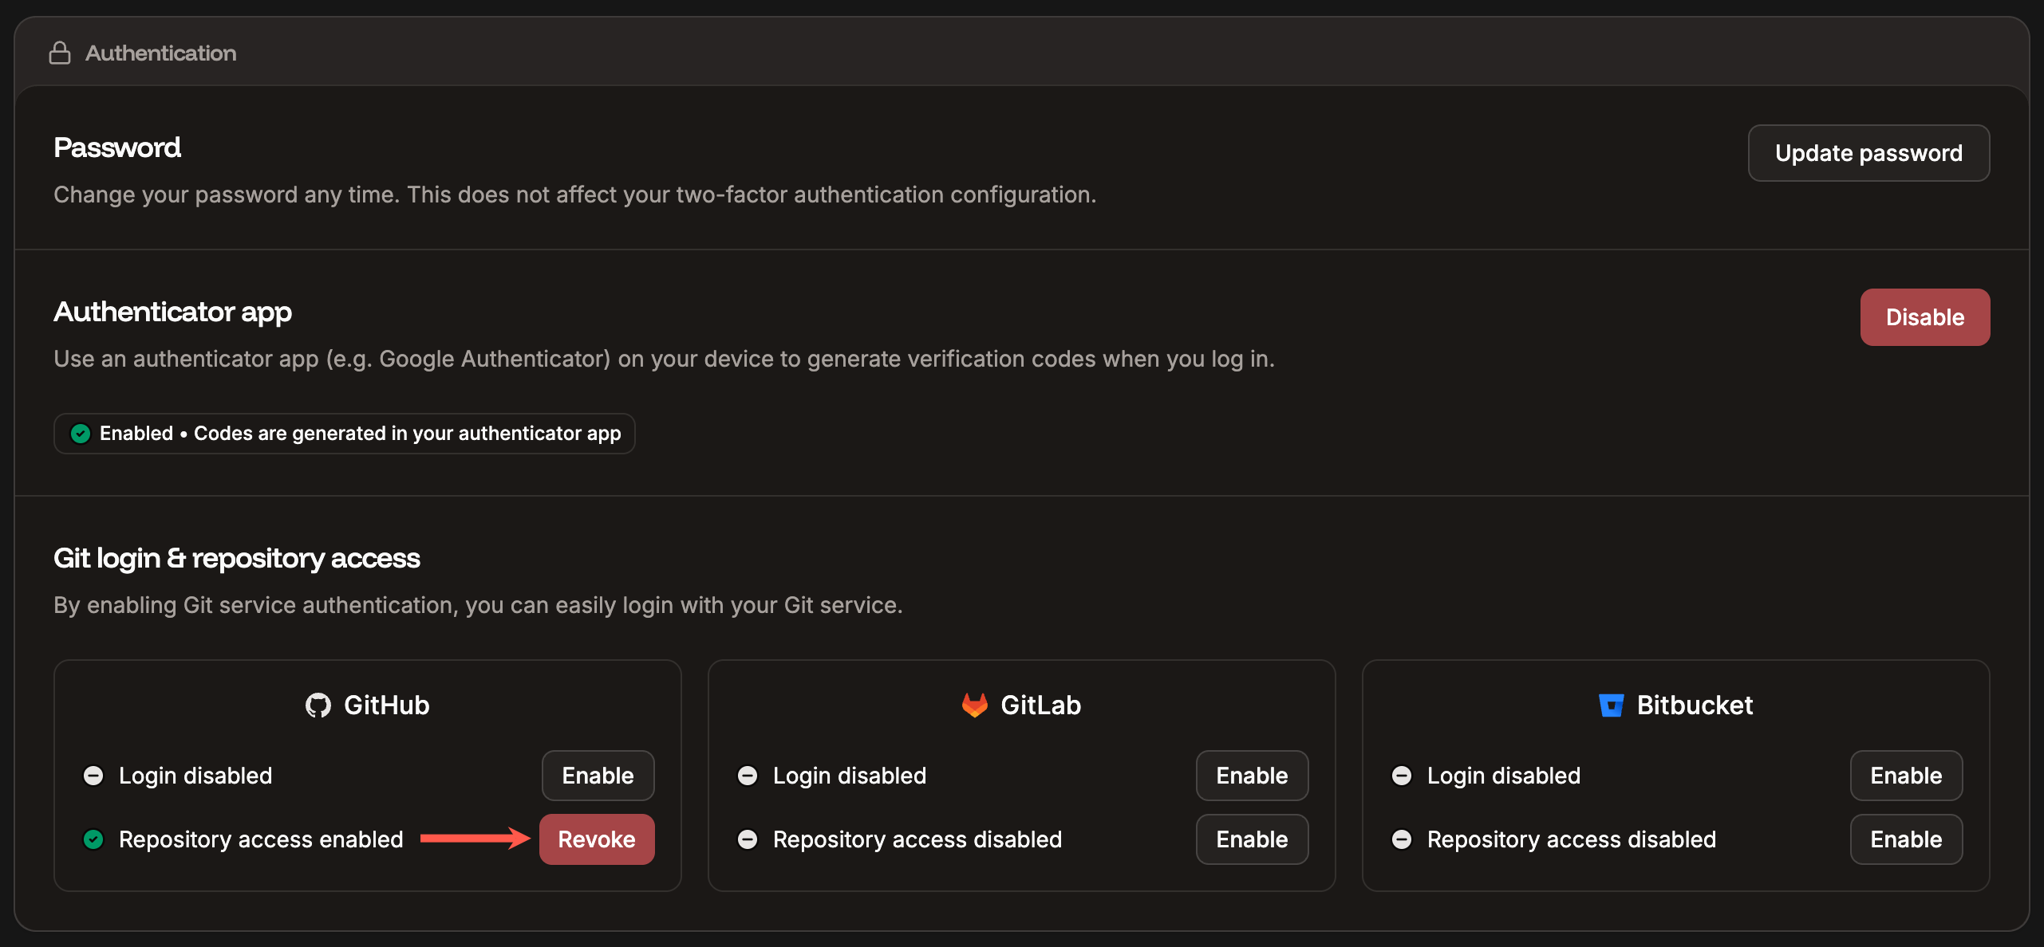The width and height of the screenshot is (2044, 947).
Task: Click the green checkmark in the Enabled badge
Action: click(x=81, y=434)
